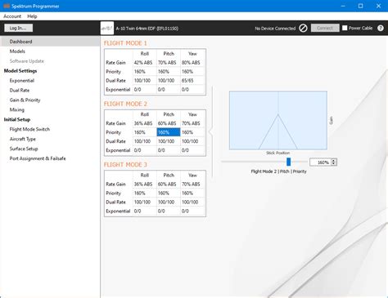Open Software Update in the sidebar
This screenshot has width=388, height=298.
[27, 61]
